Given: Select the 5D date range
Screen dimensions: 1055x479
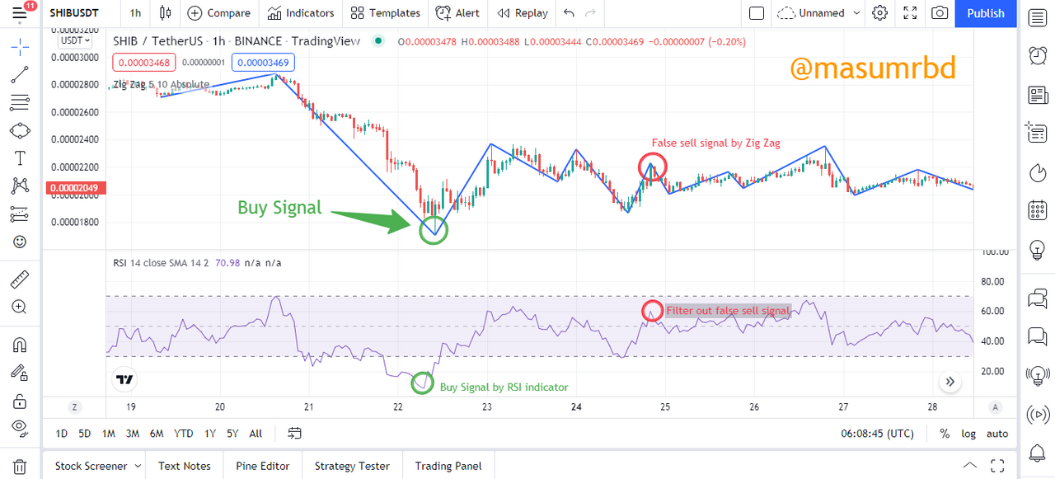Looking at the screenshot, I should (85, 433).
